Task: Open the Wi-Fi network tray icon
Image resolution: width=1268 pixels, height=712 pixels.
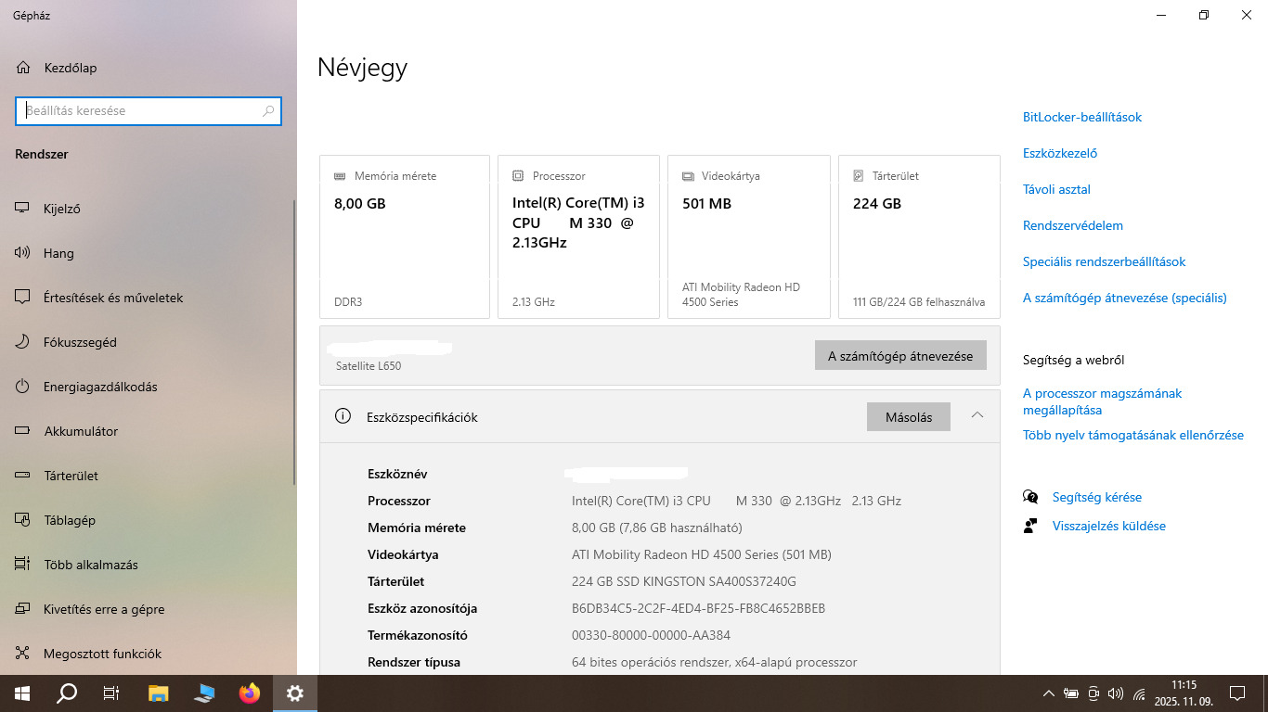Action: tap(1139, 693)
